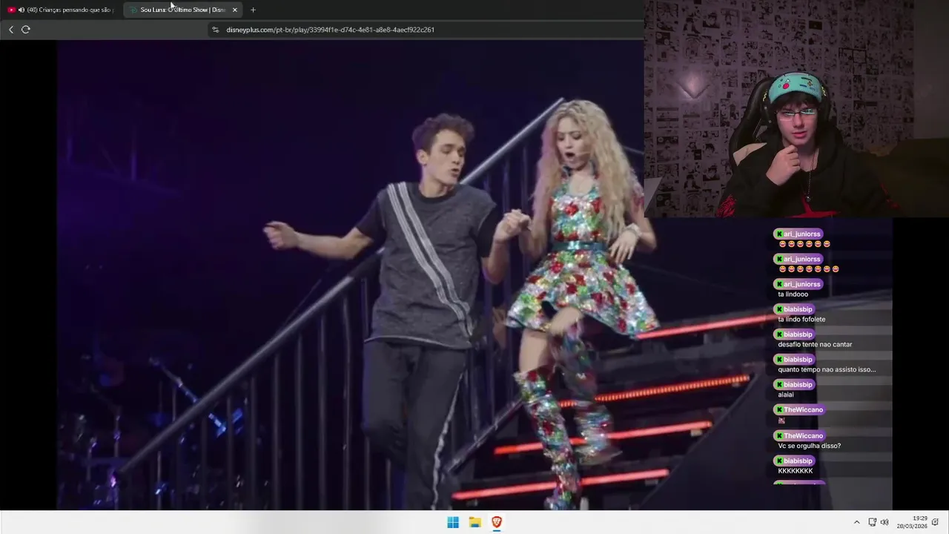Screen dimensions: 949x534
Task: Click the chat message 'KKKKKKKK'
Action: [796, 472]
